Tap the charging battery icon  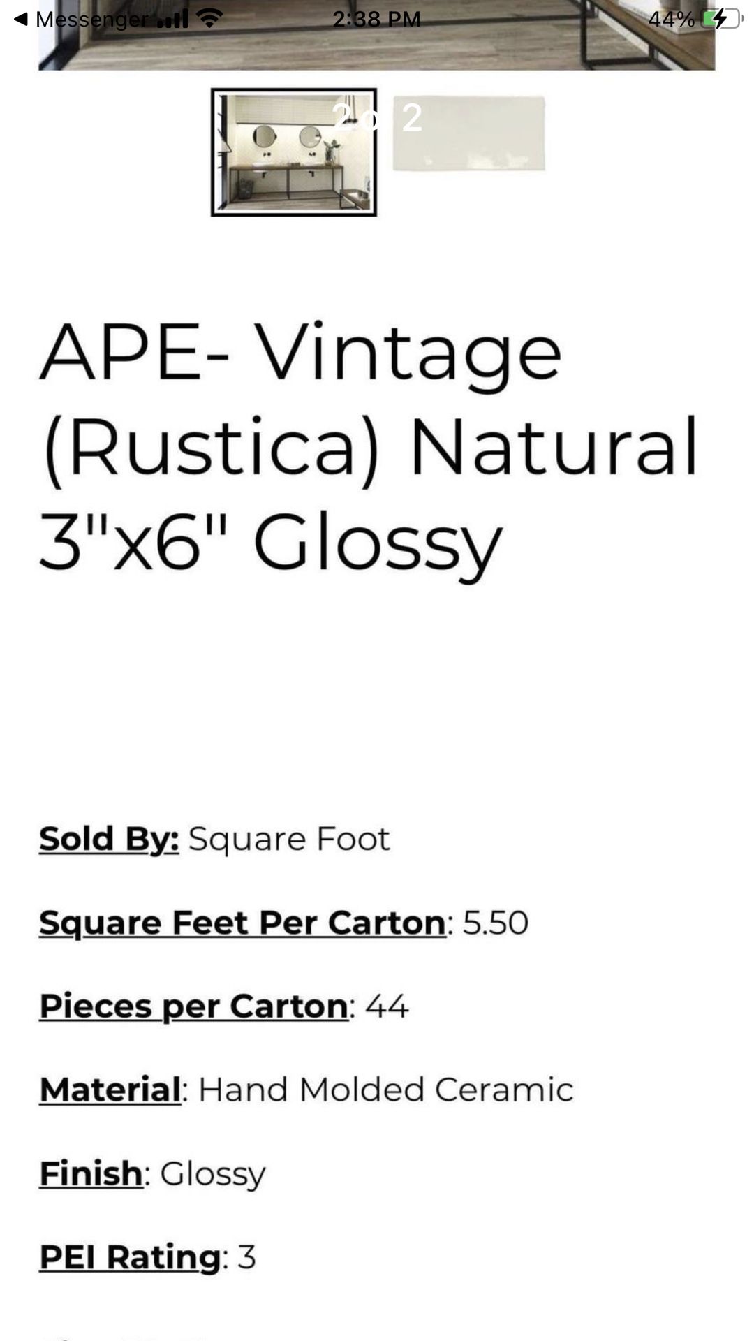point(721,19)
